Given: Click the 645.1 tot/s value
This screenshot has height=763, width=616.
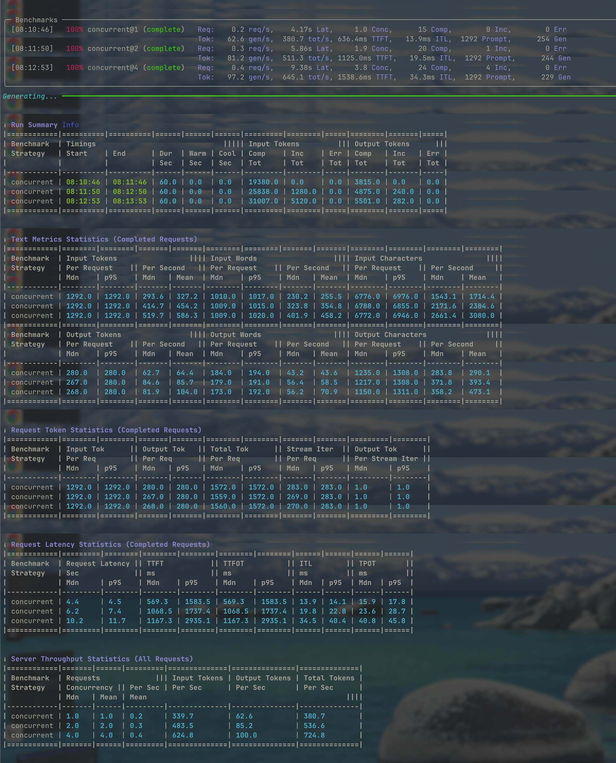Looking at the screenshot, I should click(308, 77).
